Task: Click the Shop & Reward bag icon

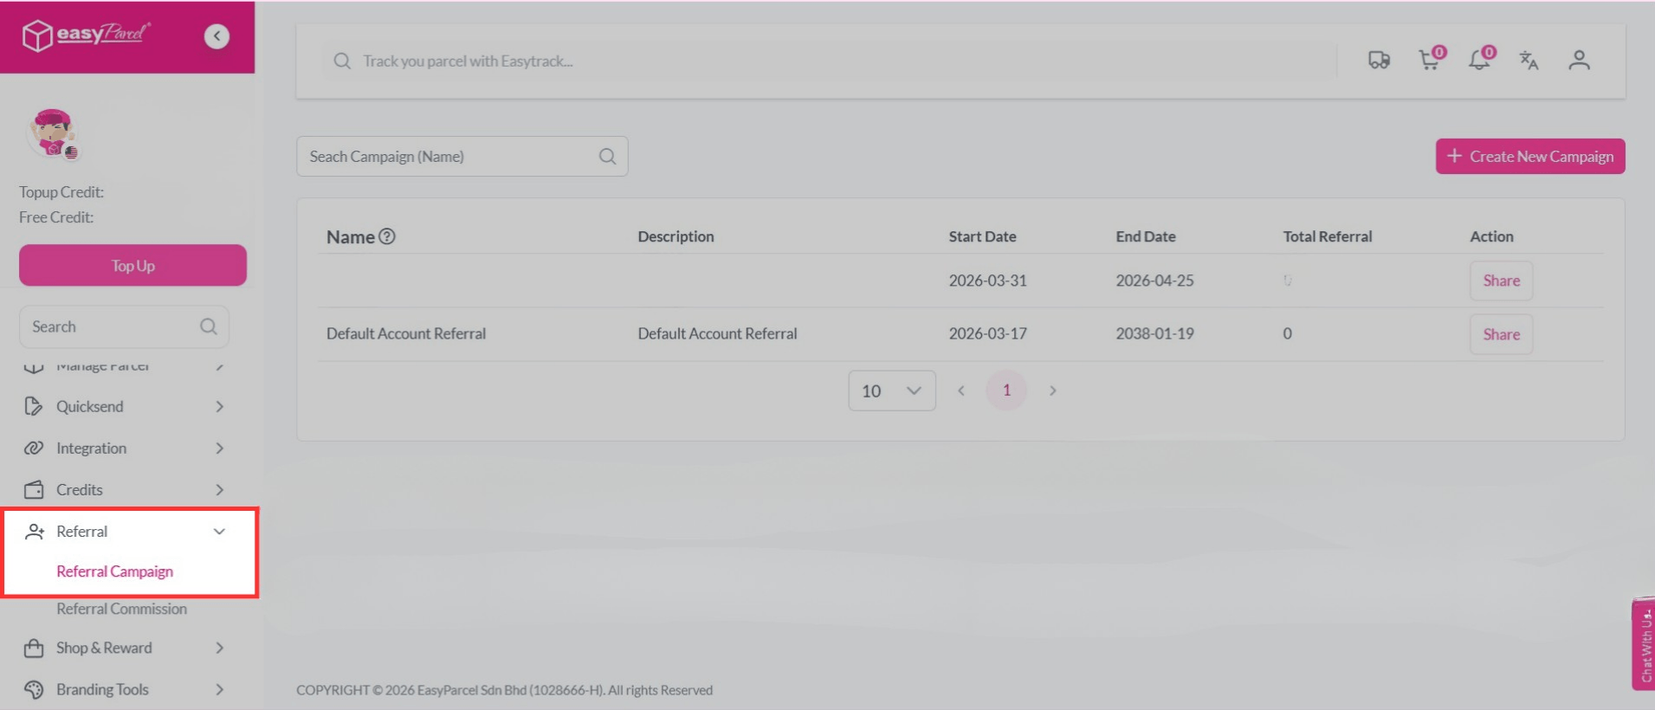Action: coord(34,648)
